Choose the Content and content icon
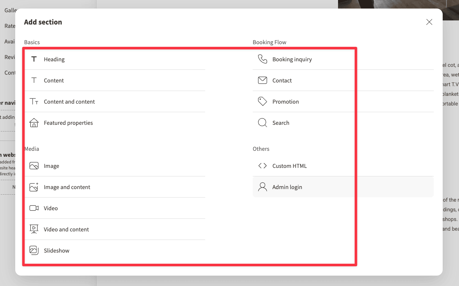Viewport: 459px width, 286px height. (x=34, y=101)
